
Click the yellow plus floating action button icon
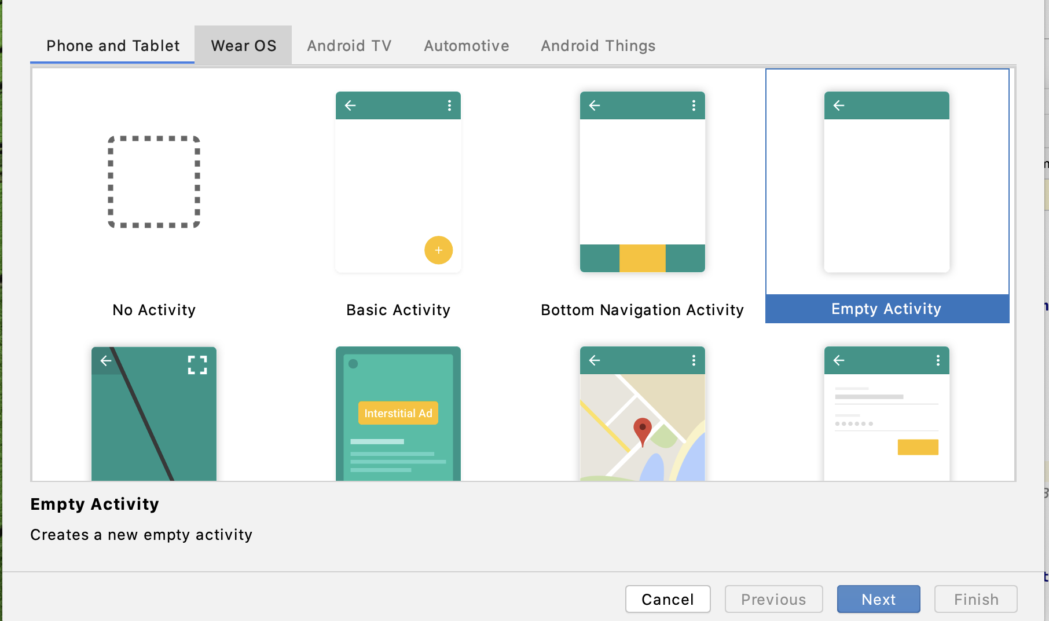coord(438,250)
